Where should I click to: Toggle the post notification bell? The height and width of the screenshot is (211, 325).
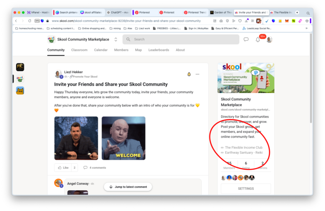click(189, 74)
